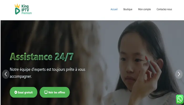This screenshot has width=184, height=105.
Task: Click the crown icon in the logo
Action: (17, 6)
